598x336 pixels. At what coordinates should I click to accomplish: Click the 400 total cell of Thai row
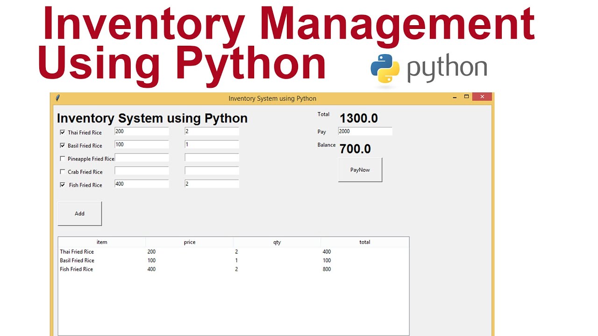tap(327, 252)
